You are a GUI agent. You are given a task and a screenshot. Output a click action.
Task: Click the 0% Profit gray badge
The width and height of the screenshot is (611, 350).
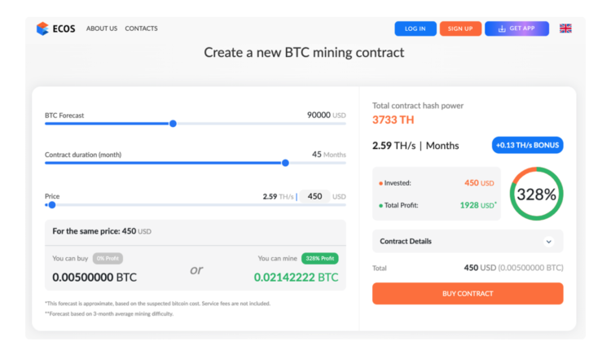(108, 259)
